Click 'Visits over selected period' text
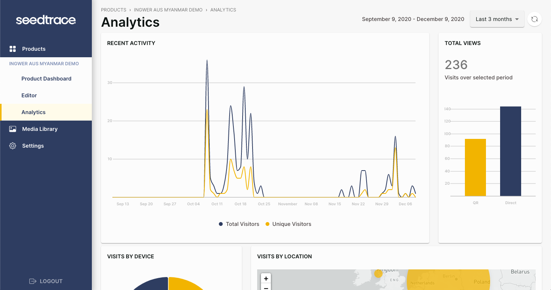This screenshot has width=551, height=290. pos(478,77)
